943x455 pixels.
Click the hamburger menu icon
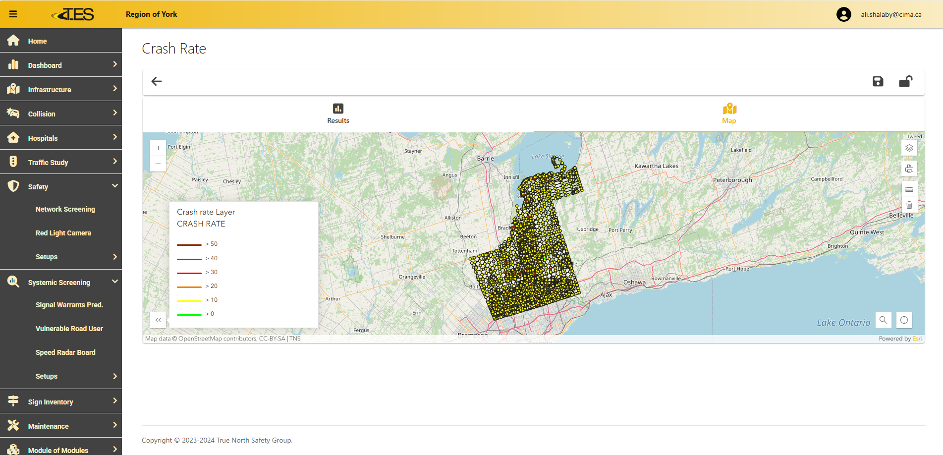pyautogui.click(x=13, y=14)
